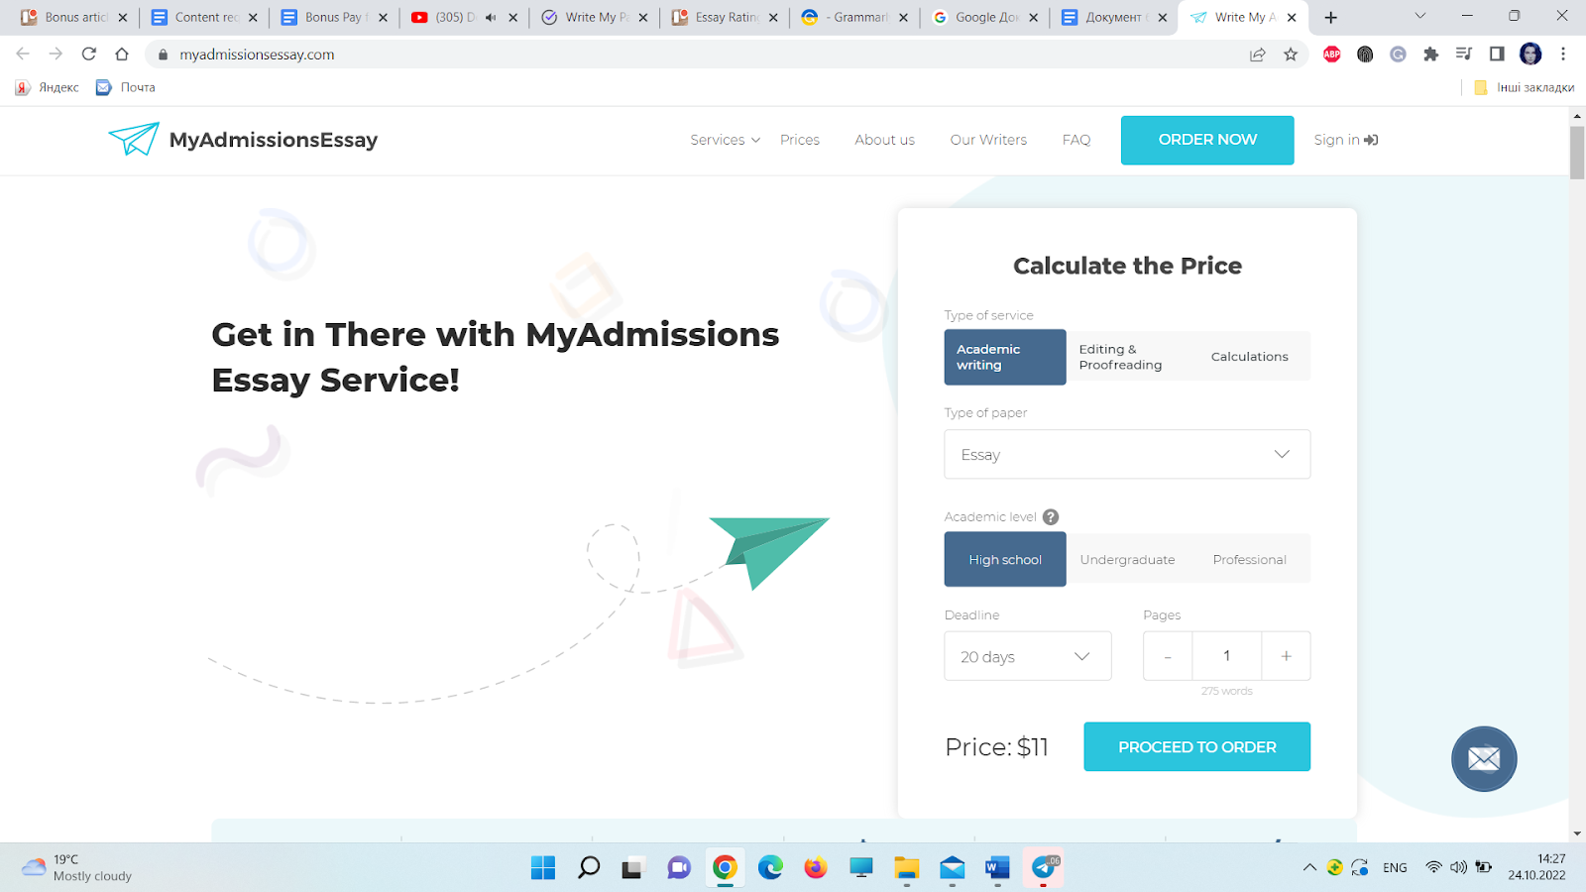The image size is (1586, 892).
Task: Open the Mail app from the taskbar
Action: click(x=952, y=868)
